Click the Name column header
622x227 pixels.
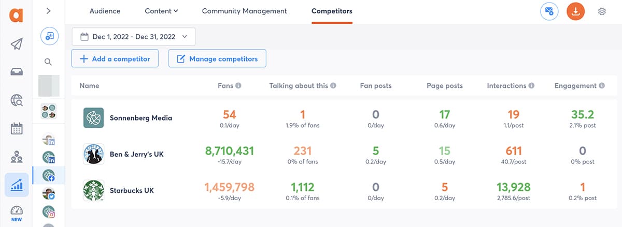tap(89, 86)
